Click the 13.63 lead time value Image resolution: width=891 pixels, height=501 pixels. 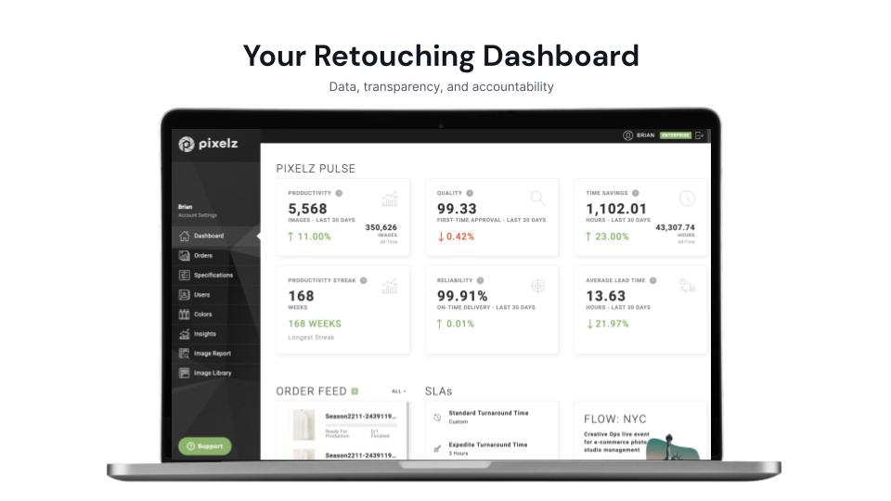point(606,296)
